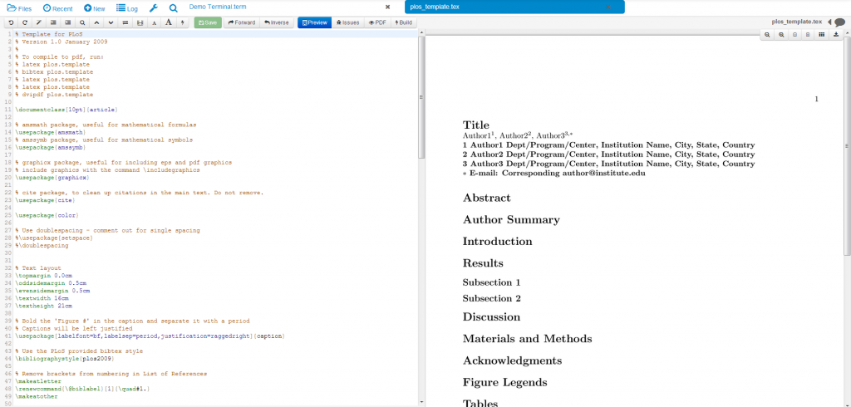Show Recent files list
The height and width of the screenshot is (407, 851).
click(57, 8)
